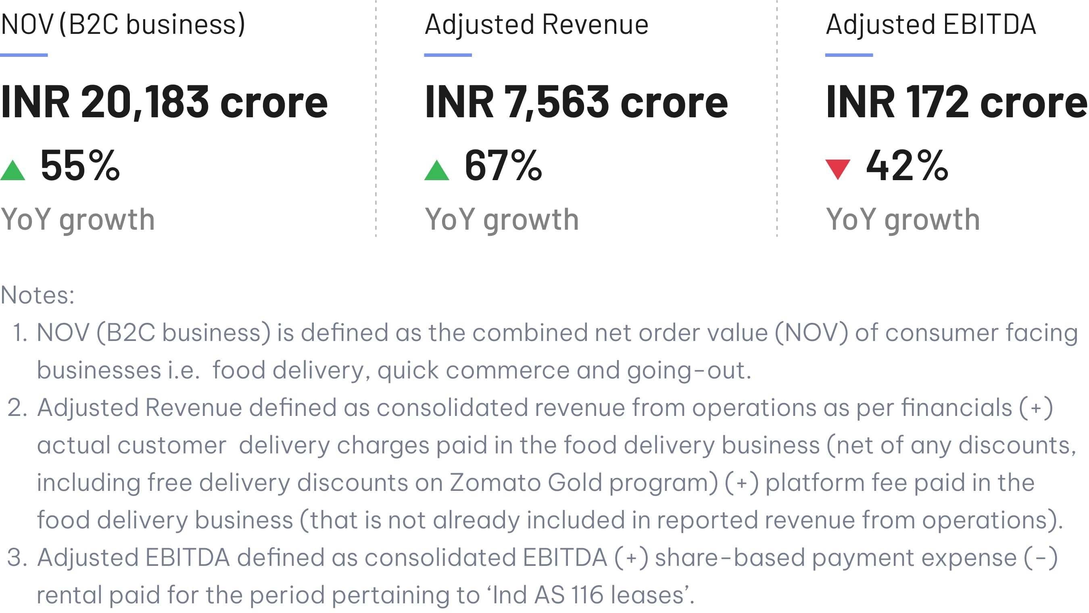The image size is (1089, 613).
Task: Click the Notes: label
Action: click(x=38, y=295)
